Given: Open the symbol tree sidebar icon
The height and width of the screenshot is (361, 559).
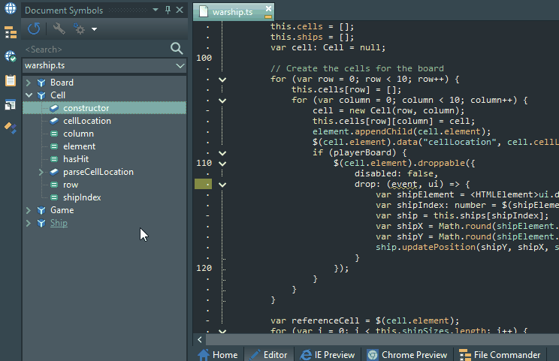Looking at the screenshot, I should coord(11,32).
